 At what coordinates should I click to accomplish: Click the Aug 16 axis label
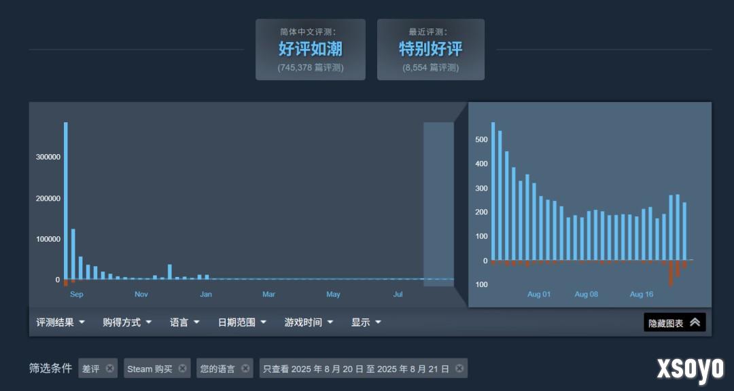[642, 294]
